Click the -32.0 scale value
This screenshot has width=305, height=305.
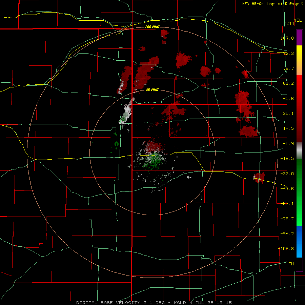pyautogui.click(x=287, y=174)
